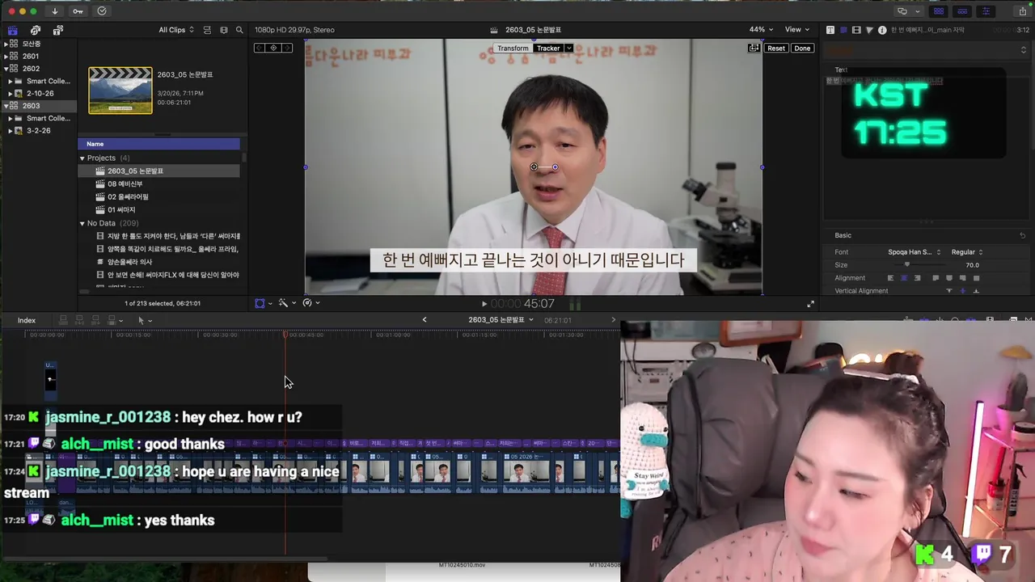This screenshot has height=582, width=1035.
Task: Adjust the text Size slider
Action: 906,265
